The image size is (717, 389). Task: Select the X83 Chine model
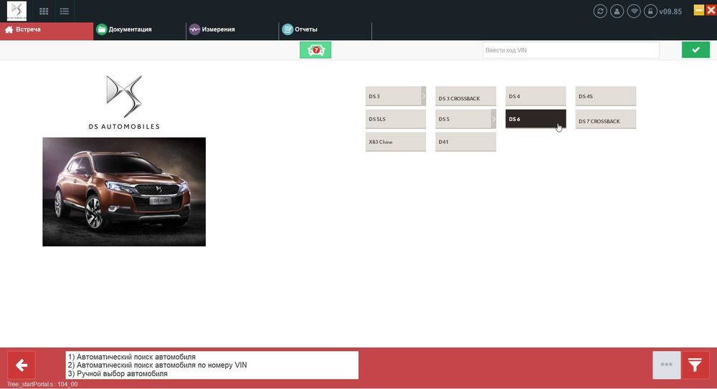pos(396,142)
